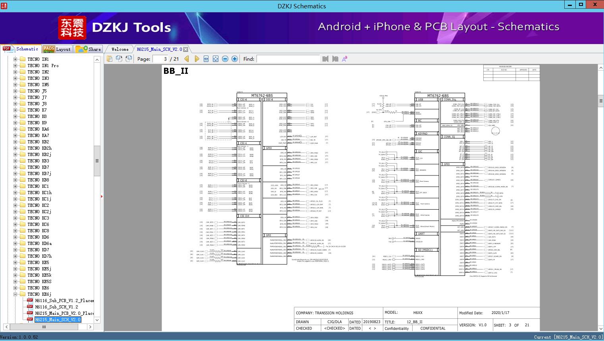Click the find next icon
604x341 pixels.
(335, 59)
